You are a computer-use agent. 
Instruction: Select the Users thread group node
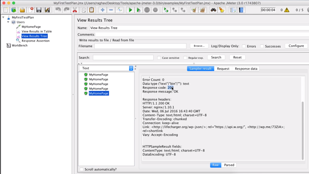pyautogui.click(x=21, y=22)
